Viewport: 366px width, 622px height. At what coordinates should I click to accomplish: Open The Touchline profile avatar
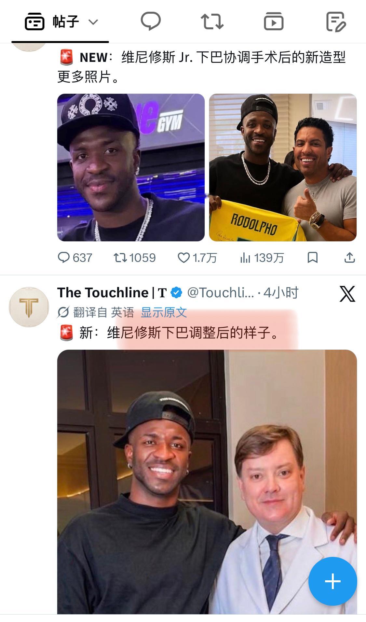(x=29, y=307)
